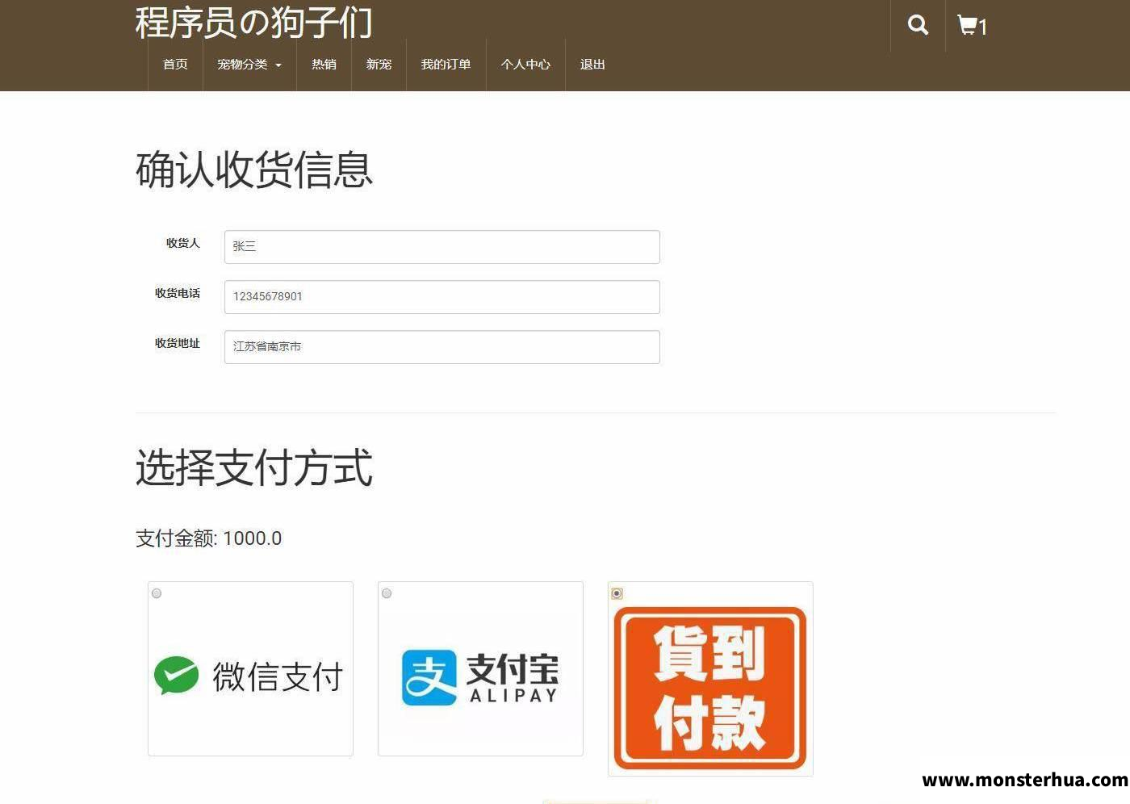Click the 程序员の狗子们 site title
This screenshot has width=1130, height=804.
[x=253, y=22]
